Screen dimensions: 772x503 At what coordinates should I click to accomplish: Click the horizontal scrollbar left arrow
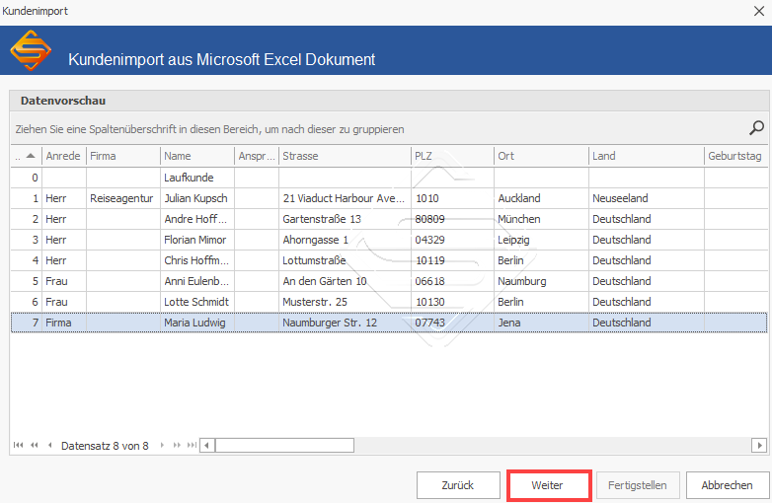pyautogui.click(x=206, y=446)
